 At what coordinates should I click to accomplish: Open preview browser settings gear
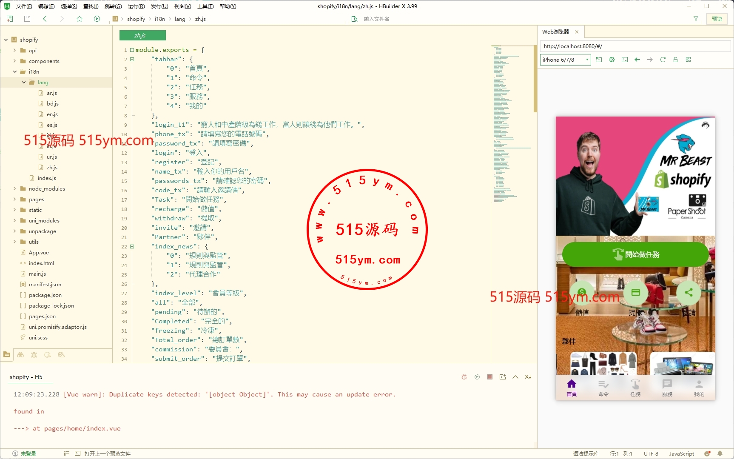[612, 60]
